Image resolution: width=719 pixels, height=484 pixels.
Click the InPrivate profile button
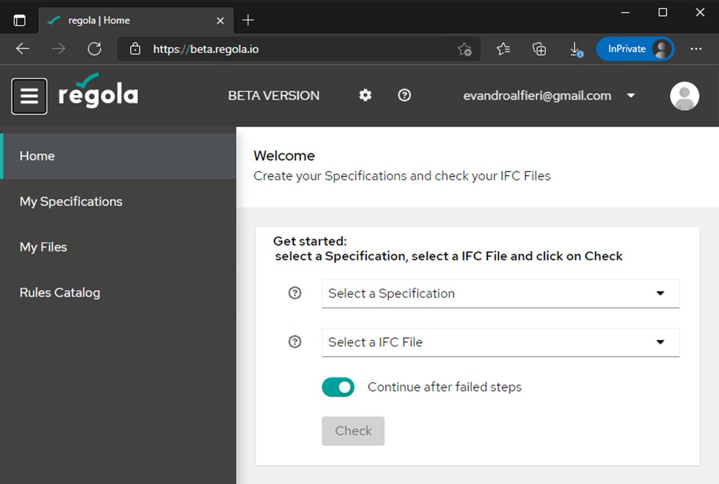[635, 49]
